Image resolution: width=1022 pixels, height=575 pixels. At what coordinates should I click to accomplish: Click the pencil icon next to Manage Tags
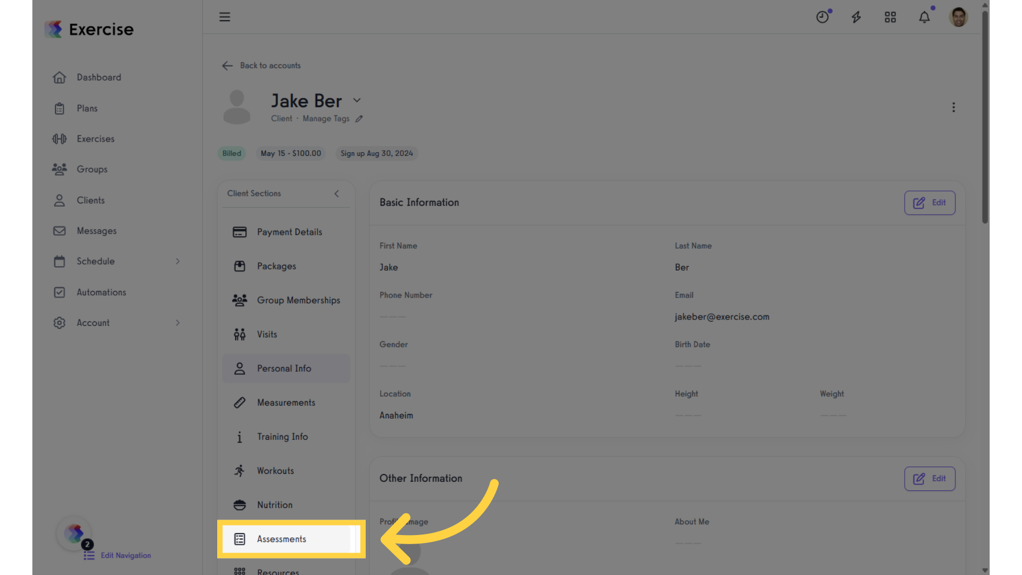click(359, 119)
